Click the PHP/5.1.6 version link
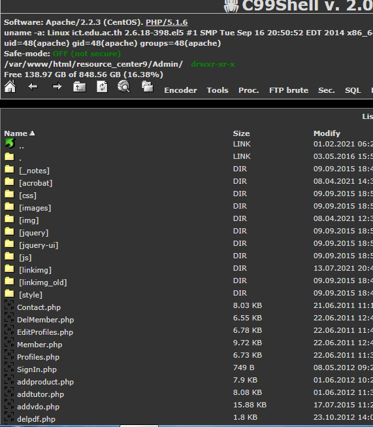This screenshot has height=427, width=373. [167, 22]
